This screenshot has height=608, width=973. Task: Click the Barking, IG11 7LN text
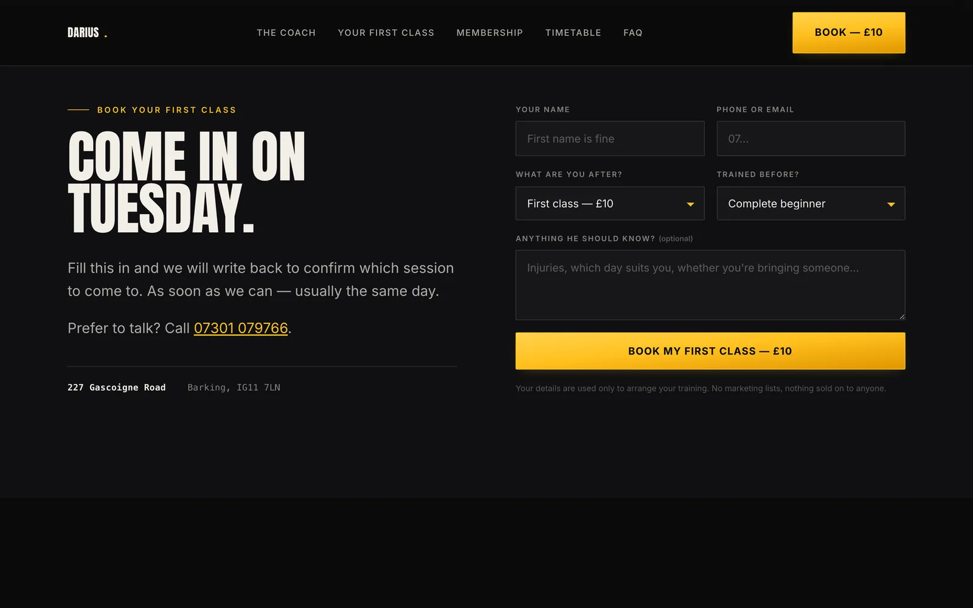(234, 387)
